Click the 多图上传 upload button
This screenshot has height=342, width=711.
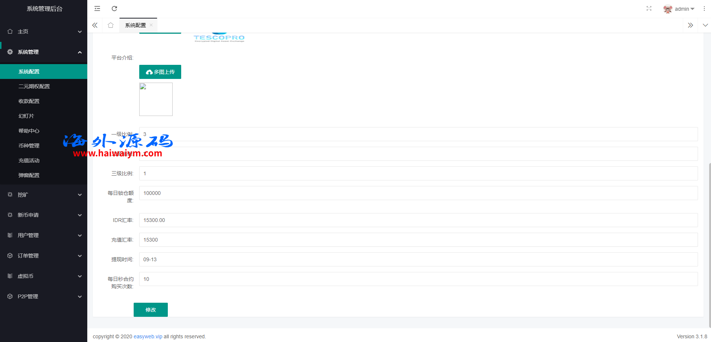point(160,72)
